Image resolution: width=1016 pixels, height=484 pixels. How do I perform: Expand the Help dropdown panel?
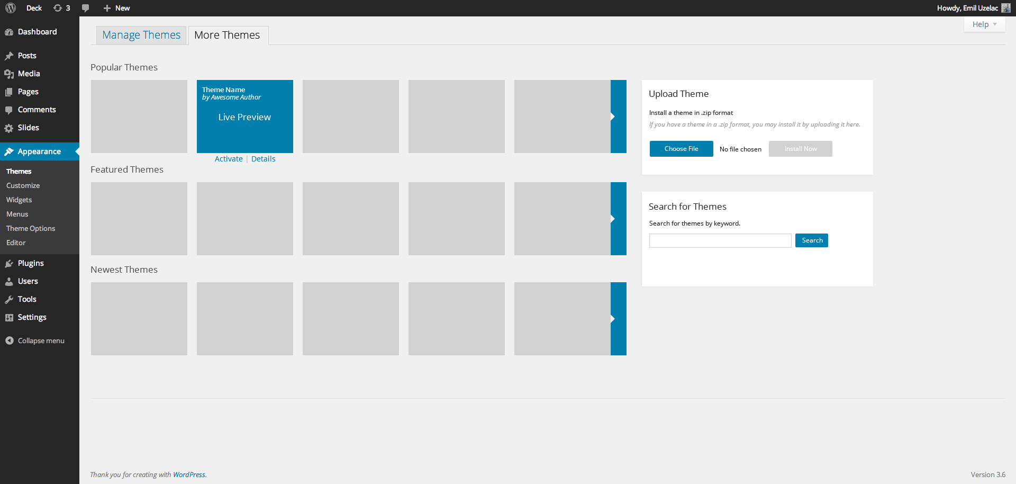pyautogui.click(x=984, y=24)
